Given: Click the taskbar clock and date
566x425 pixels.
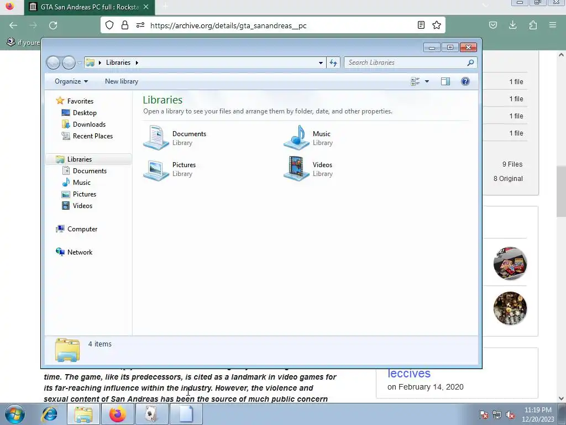Looking at the screenshot, I should 538,414.
